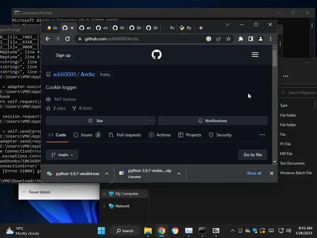The image size is (317, 238).
Task: Switch to the 'ad' GitHub tab
Action: [85, 28]
